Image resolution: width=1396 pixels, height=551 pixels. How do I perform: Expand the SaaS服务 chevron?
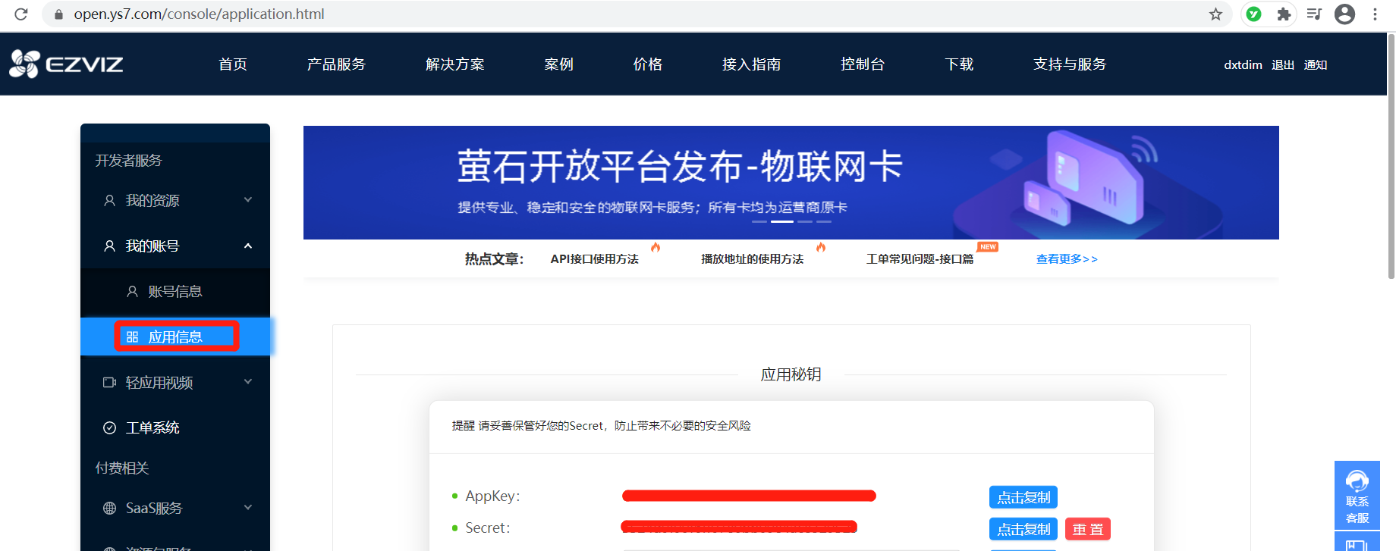pyautogui.click(x=247, y=508)
